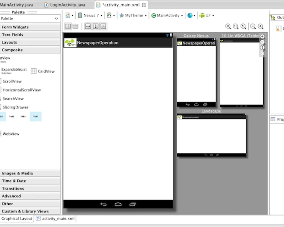Open the Nexus 7 device dropdown

click(90, 16)
